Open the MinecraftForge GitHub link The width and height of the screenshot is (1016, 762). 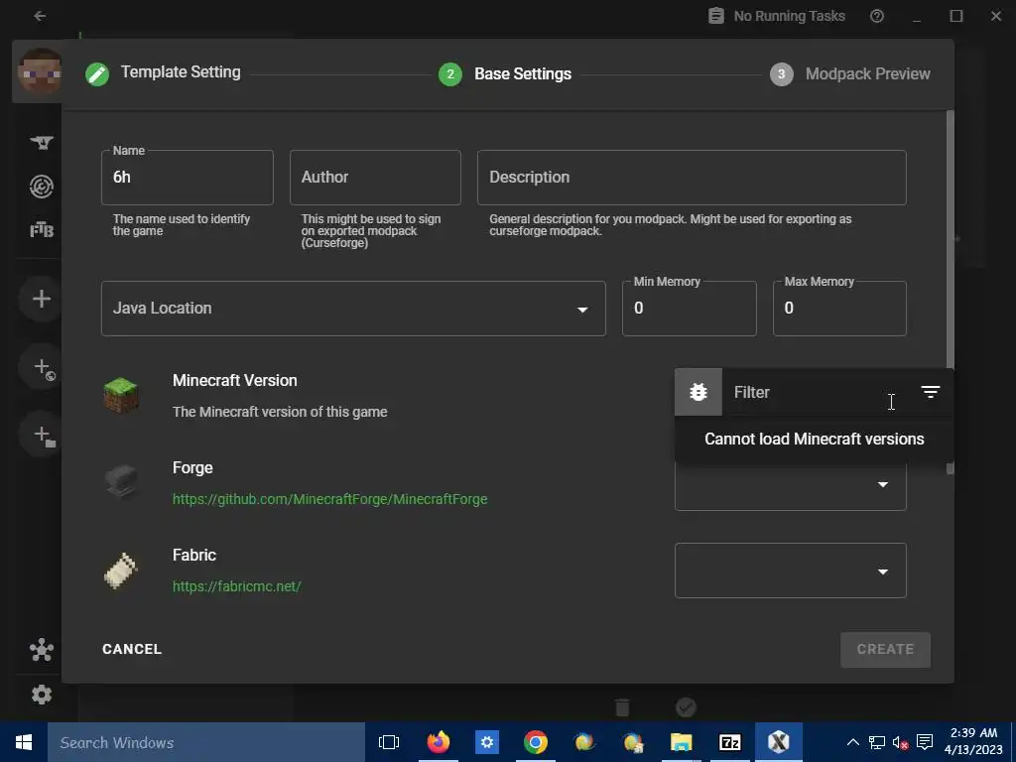click(x=329, y=499)
